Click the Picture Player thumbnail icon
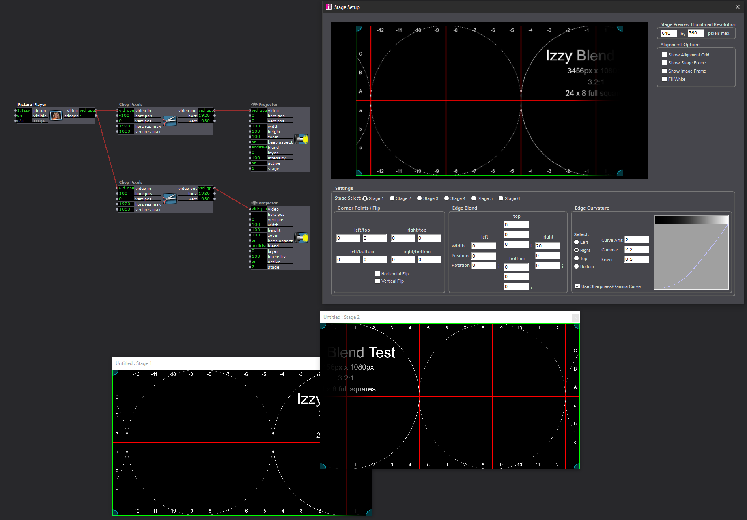This screenshot has width=747, height=520. [56, 116]
